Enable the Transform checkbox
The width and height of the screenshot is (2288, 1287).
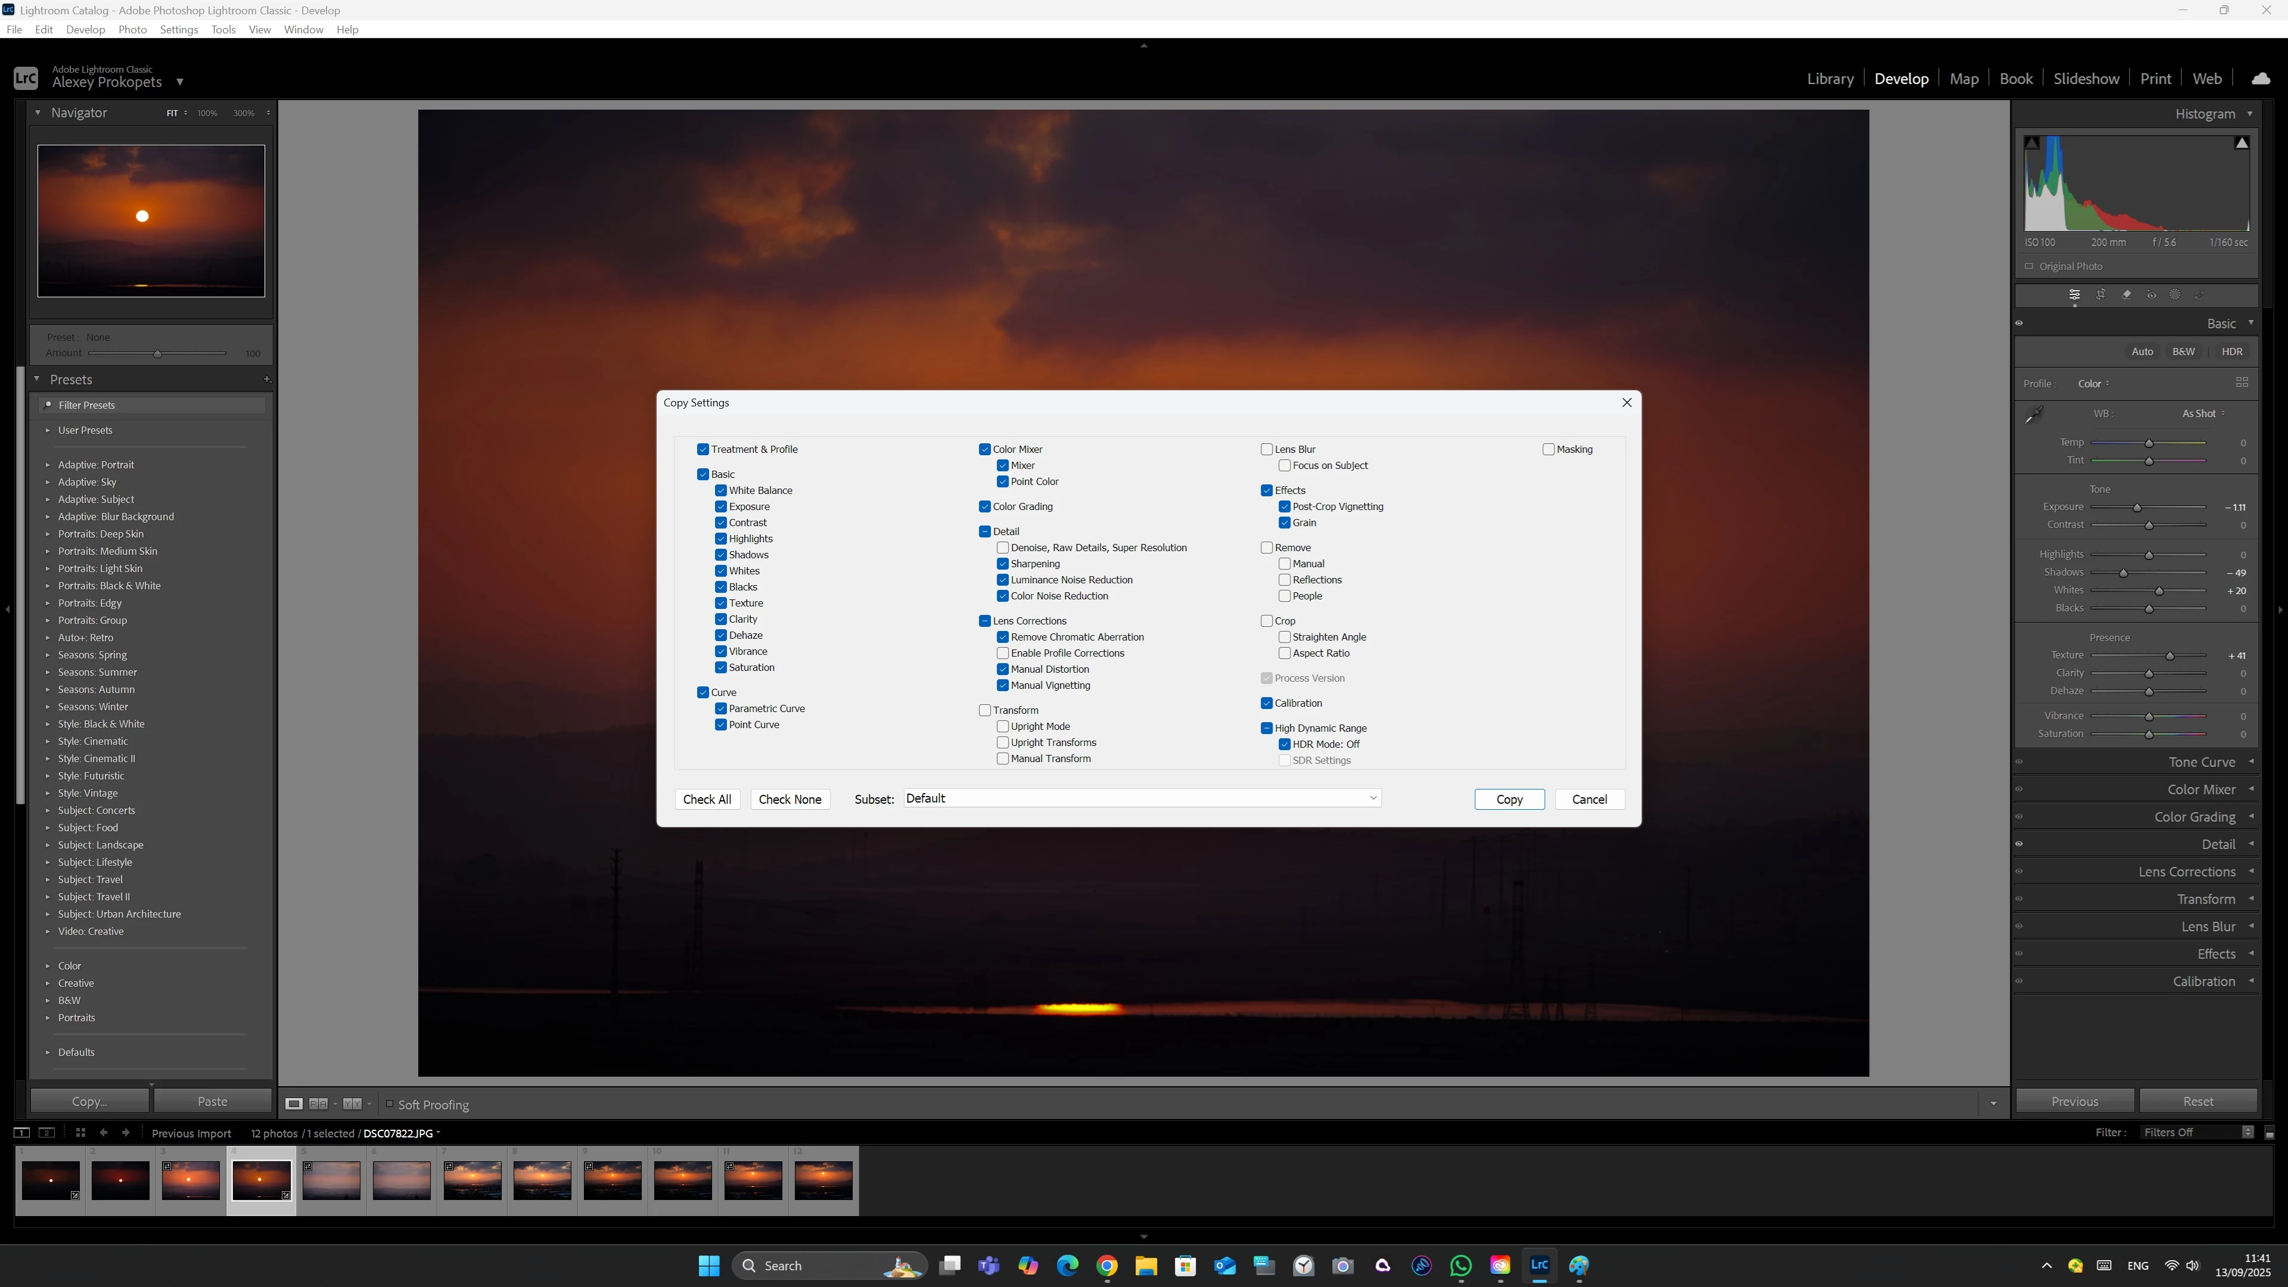[x=985, y=711]
